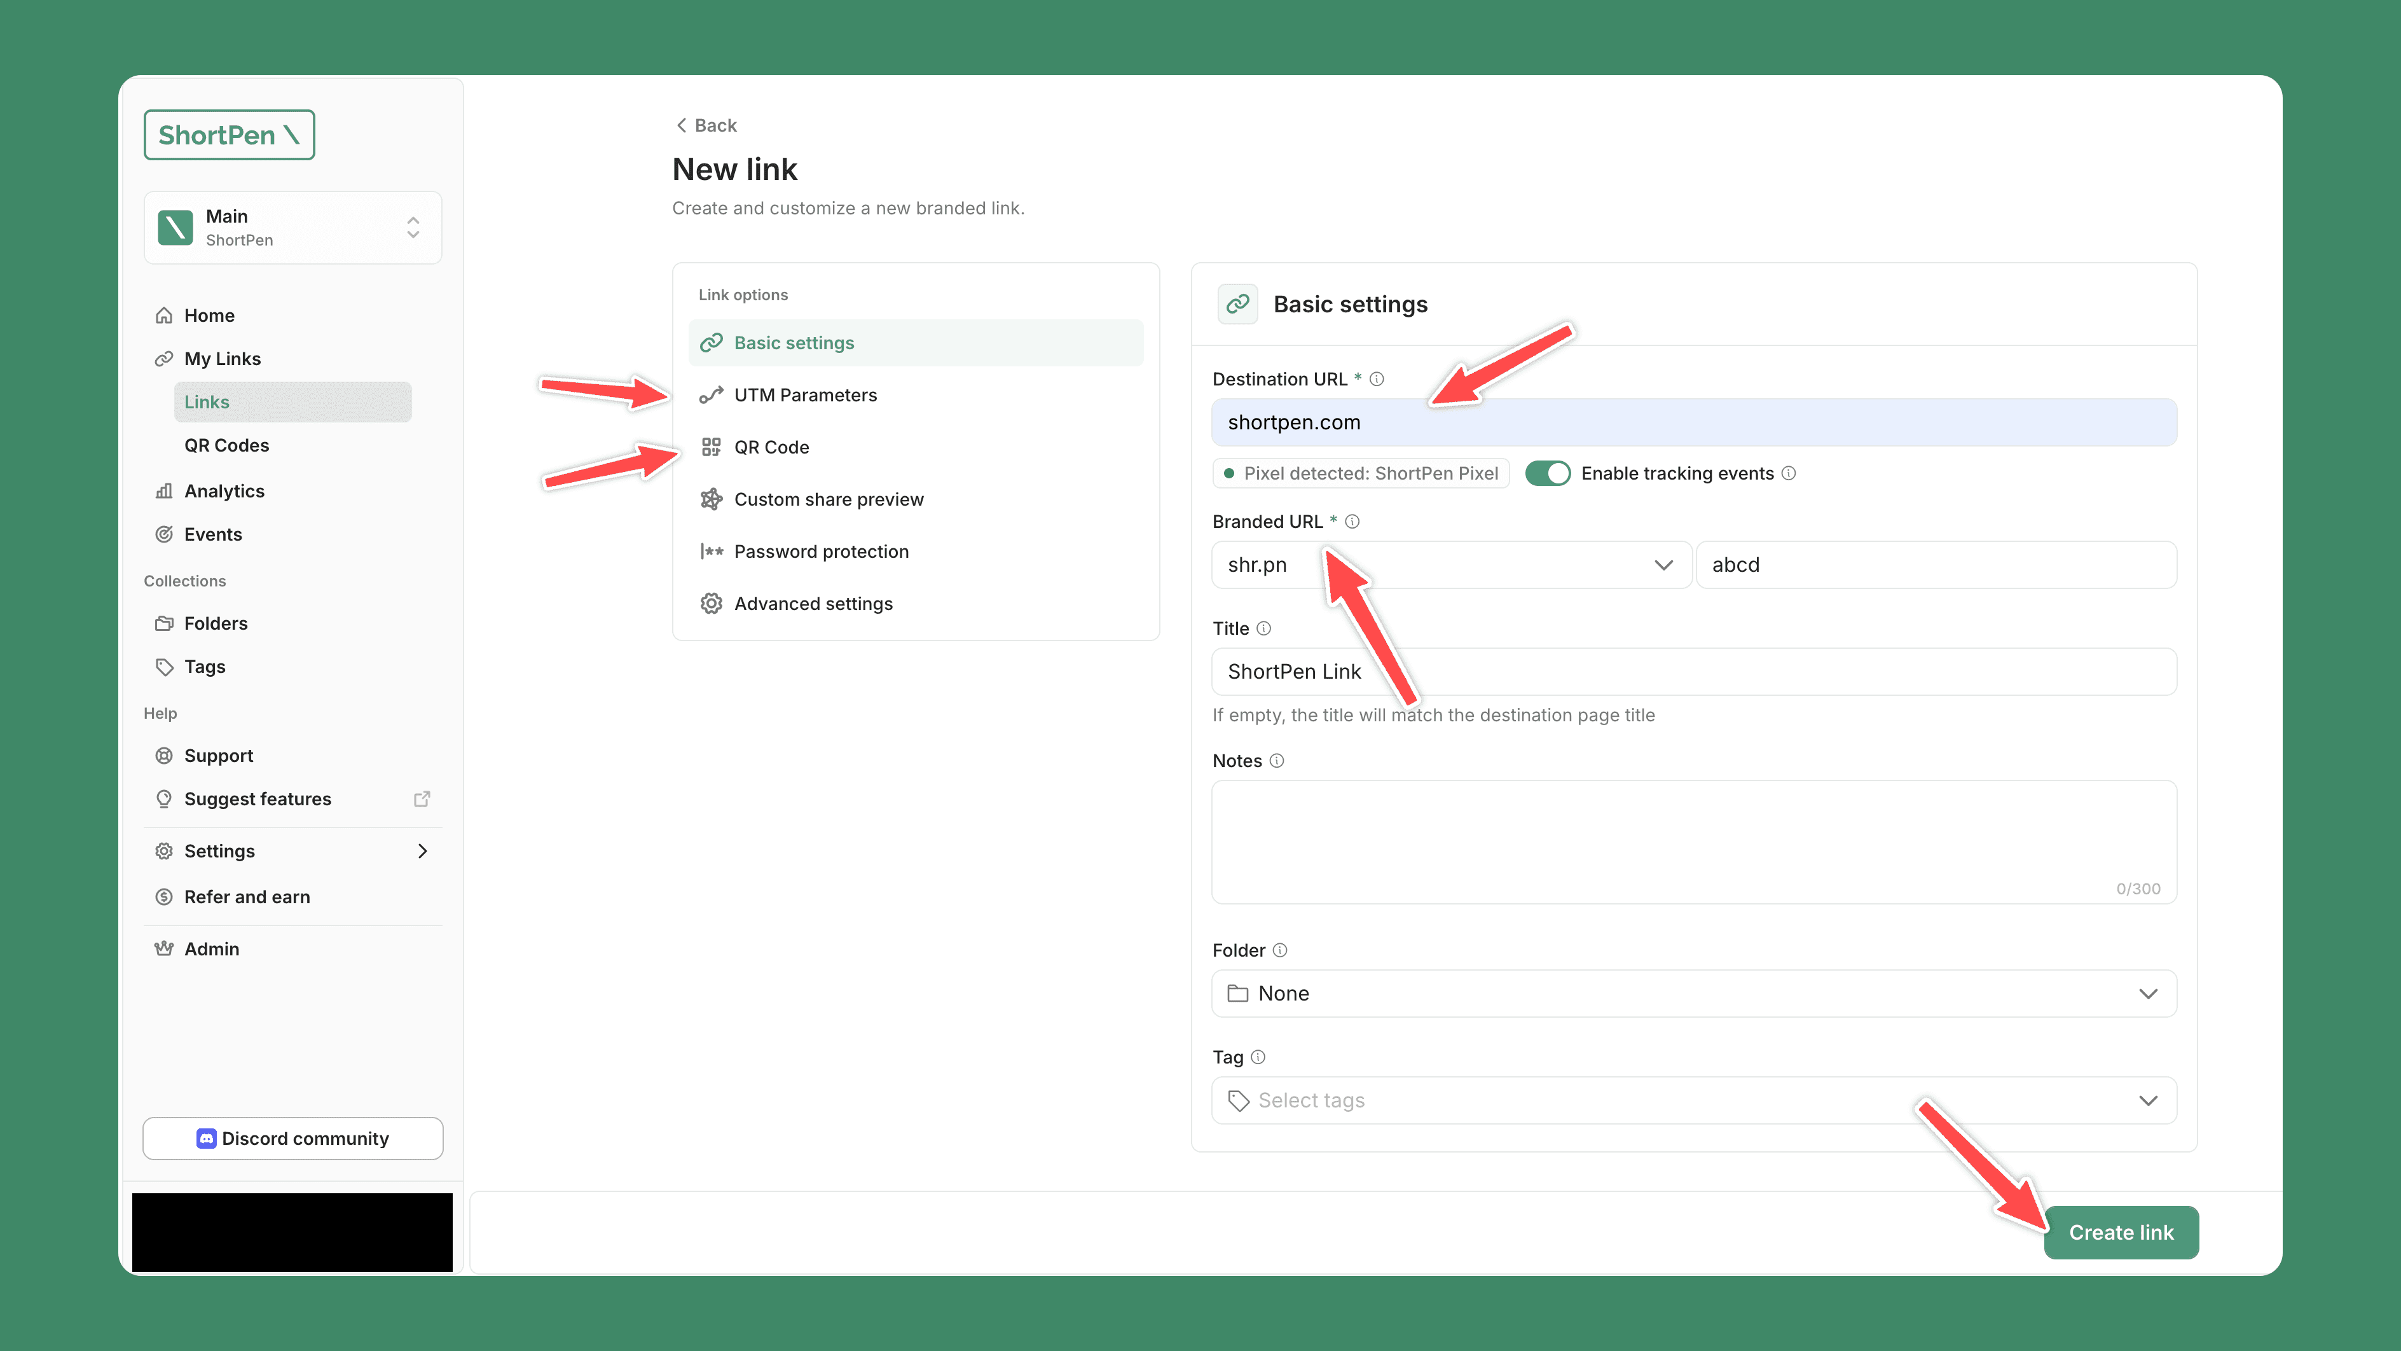Click the Notes info icon
The height and width of the screenshot is (1351, 2401).
1277,761
